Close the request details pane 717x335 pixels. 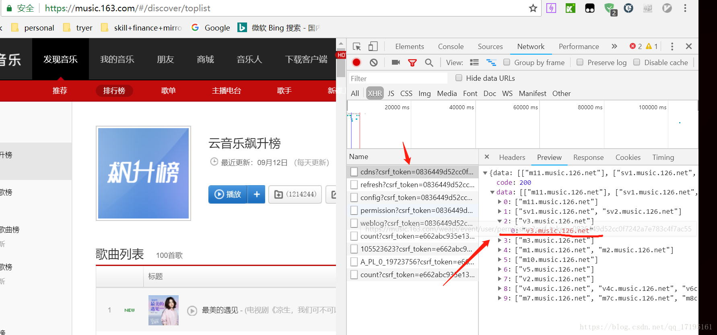(x=487, y=157)
